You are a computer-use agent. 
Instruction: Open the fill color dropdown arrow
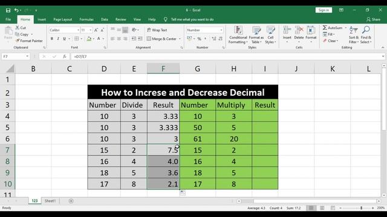[94, 39]
